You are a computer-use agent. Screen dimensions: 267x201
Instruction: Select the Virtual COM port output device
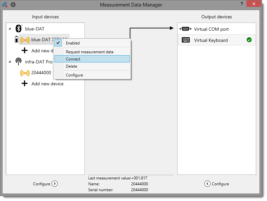(211, 29)
